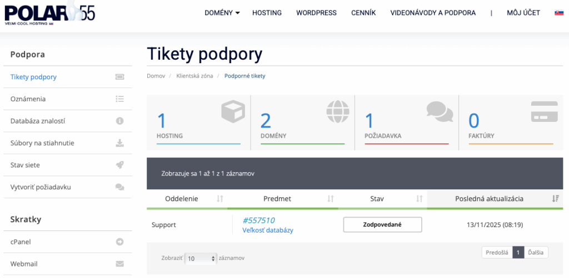This screenshot has height=278, width=569.
Task: Click the credit card icon on Faktúry tile
Action: [545, 111]
